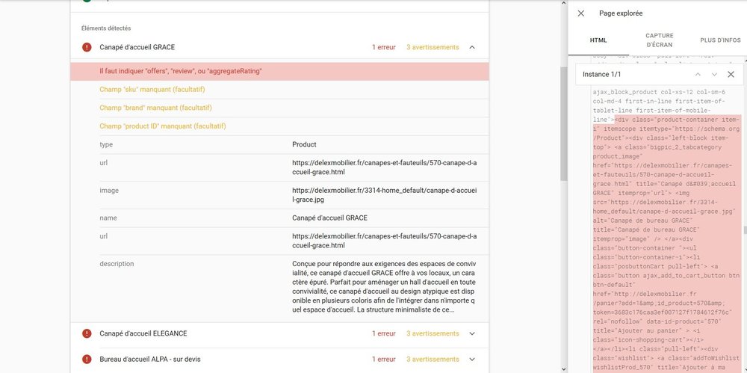Go to next instance with down arrow

(x=714, y=75)
